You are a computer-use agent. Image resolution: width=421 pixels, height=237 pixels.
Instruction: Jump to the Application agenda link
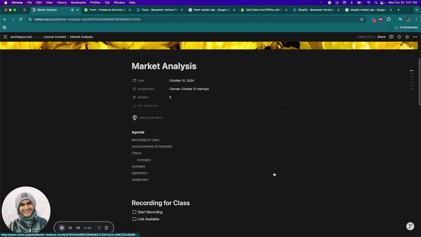[x=139, y=173]
